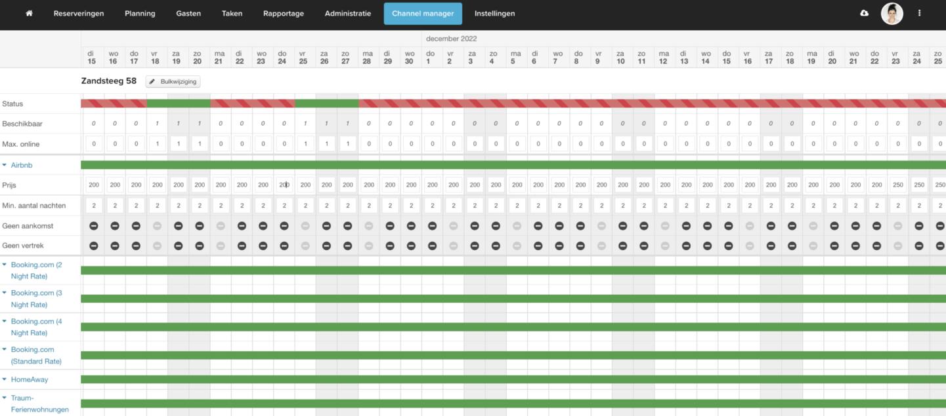Viewport: 946px width, 416px height.
Task: Click the Geen aankomst icon for za 19
Action: tap(178, 226)
